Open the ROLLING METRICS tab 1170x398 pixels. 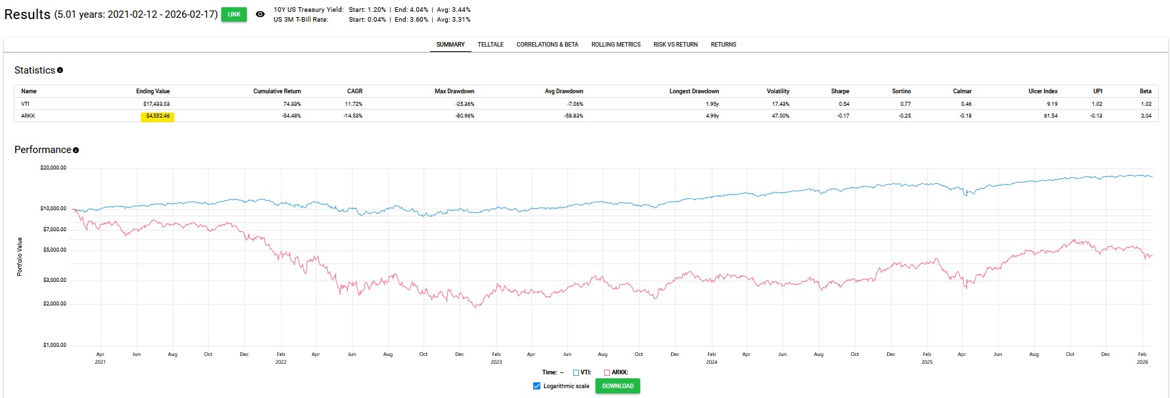click(616, 45)
